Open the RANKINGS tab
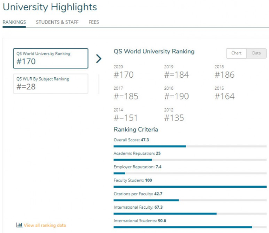This screenshot has height=233, width=269. (x=14, y=22)
